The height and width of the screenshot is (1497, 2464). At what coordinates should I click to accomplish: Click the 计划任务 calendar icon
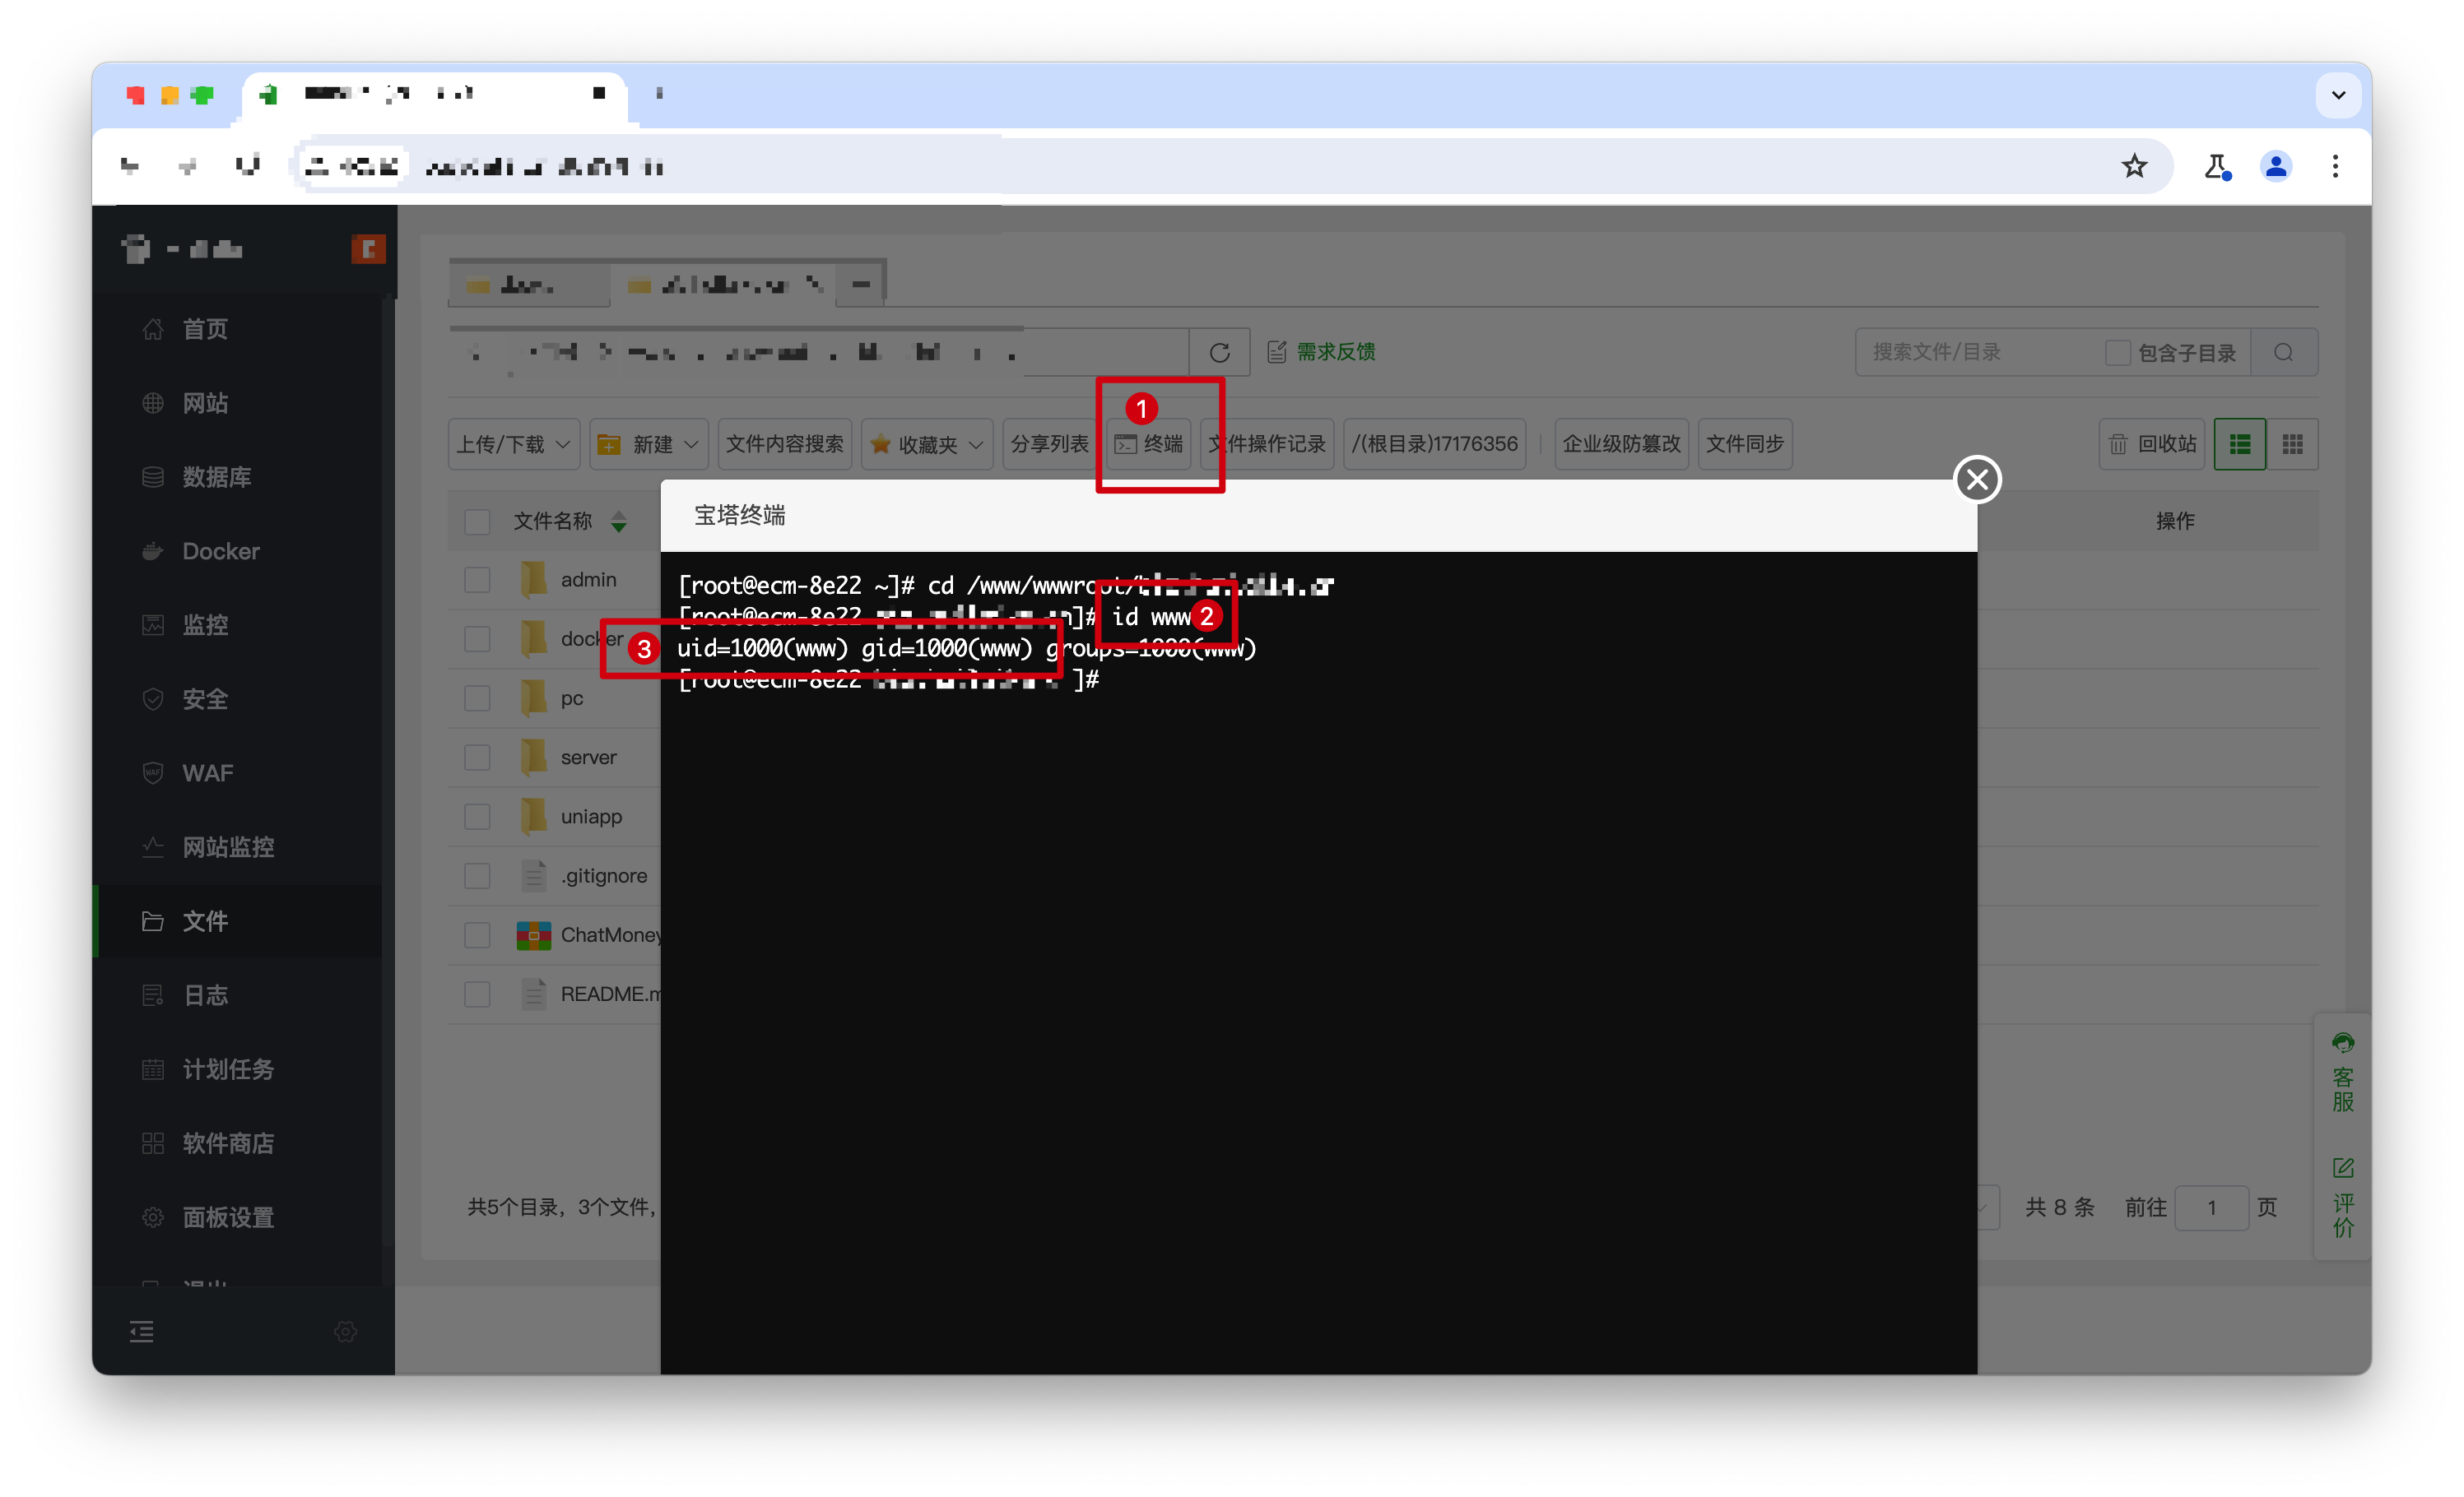152,1068
